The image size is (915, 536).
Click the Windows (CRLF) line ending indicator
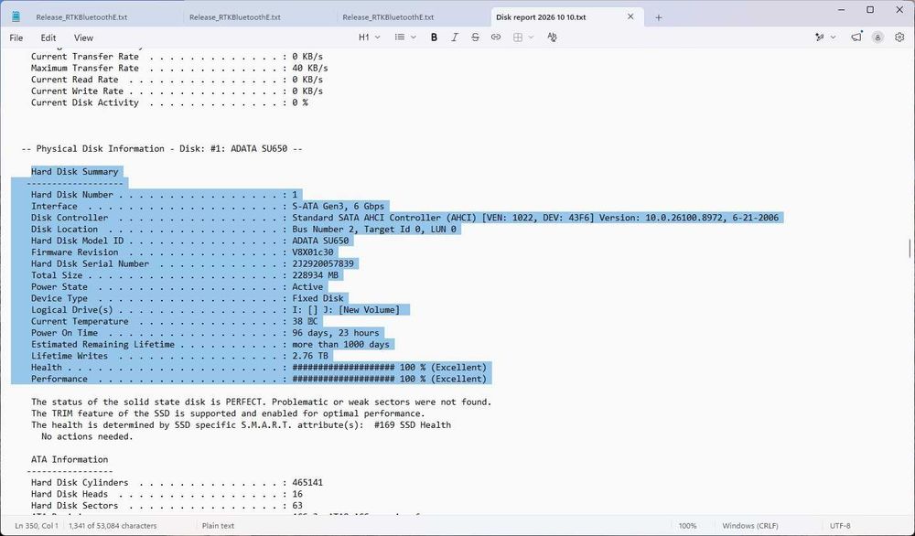tap(750, 526)
